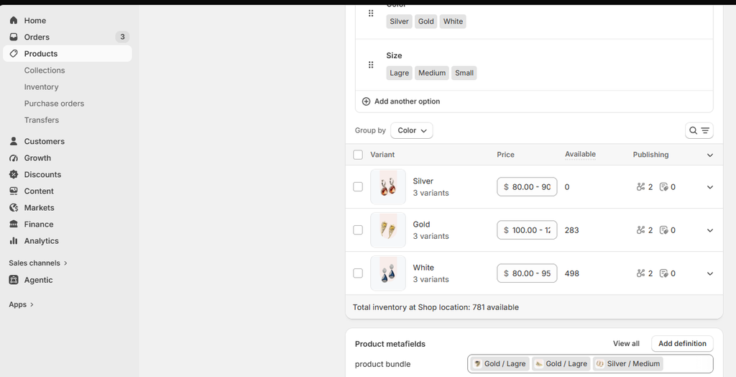The width and height of the screenshot is (736, 377).
Task: Open Collections submenu item
Action: tap(45, 70)
